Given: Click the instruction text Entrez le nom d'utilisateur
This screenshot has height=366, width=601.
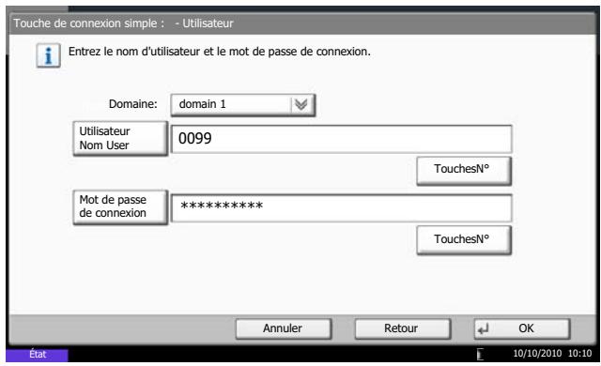Looking at the screenshot, I should tap(219, 52).
